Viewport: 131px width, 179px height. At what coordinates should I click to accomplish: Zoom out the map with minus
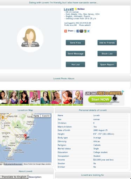coord(3,127)
